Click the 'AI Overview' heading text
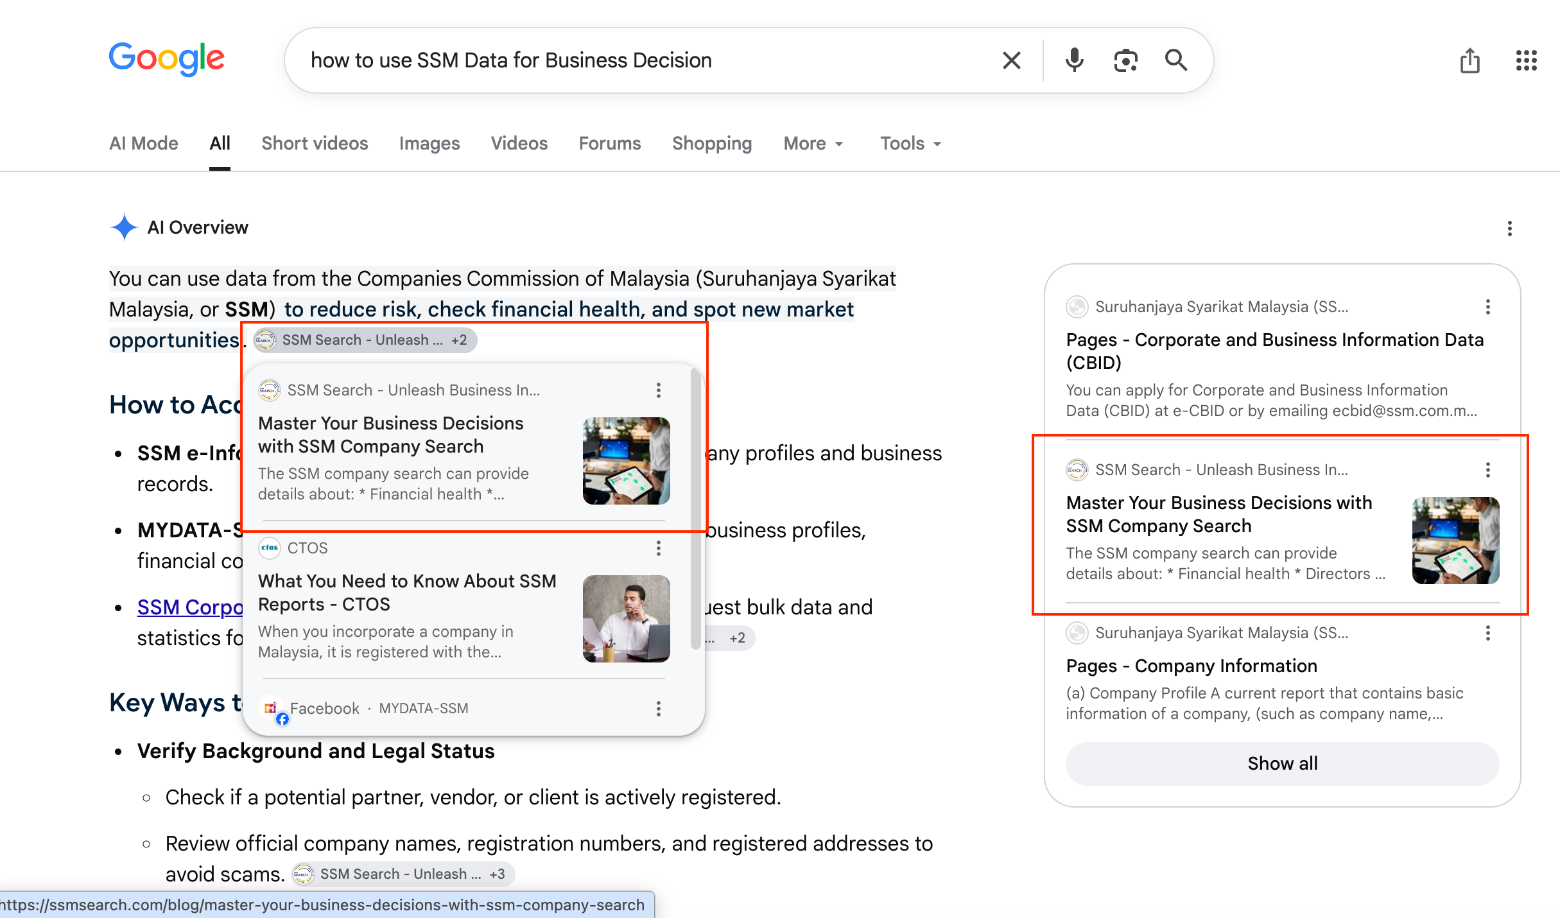The width and height of the screenshot is (1560, 918). [198, 227]
